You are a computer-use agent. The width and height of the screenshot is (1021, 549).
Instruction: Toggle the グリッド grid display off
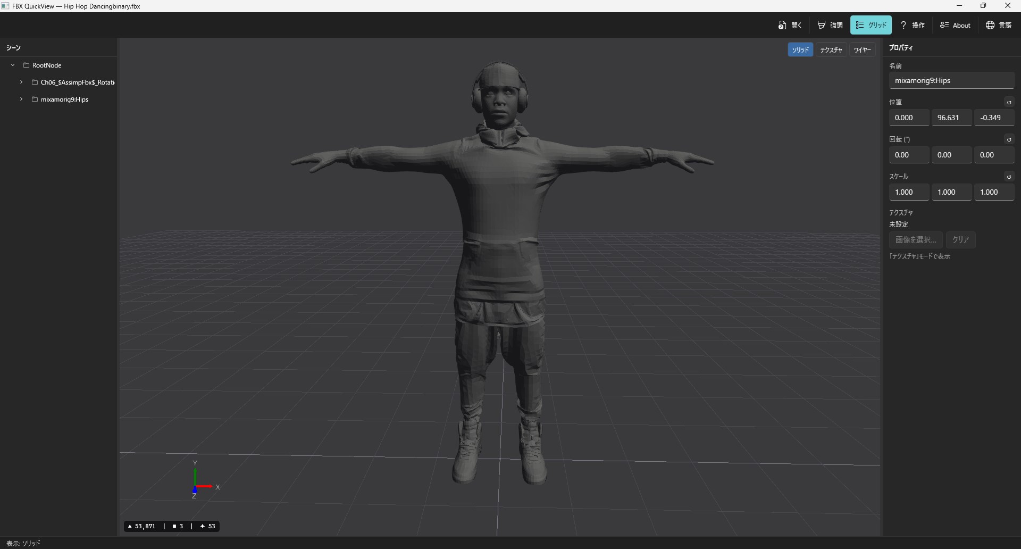click(871, 25)
